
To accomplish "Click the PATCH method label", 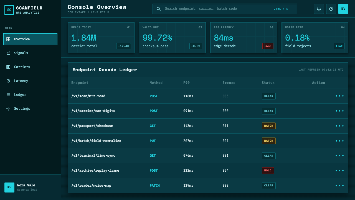I will (155, 186).
